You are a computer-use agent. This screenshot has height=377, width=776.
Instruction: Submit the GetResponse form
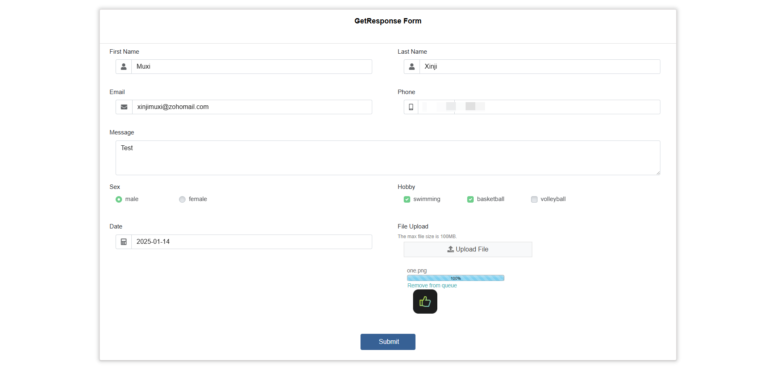pyautogui.click(x=388, y=342)
